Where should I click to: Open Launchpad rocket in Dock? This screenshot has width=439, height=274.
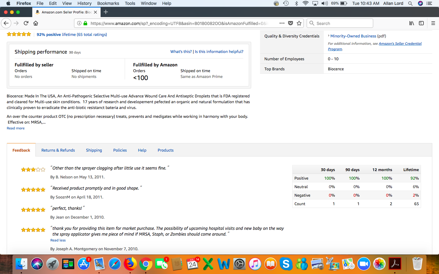52,264
